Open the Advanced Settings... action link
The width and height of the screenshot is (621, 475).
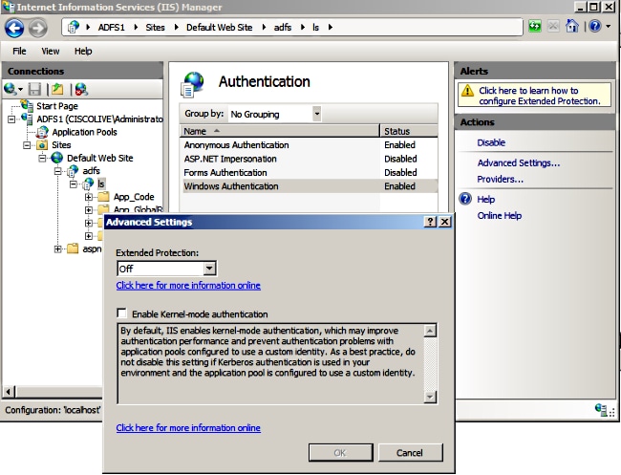click(x=519, y=162)
